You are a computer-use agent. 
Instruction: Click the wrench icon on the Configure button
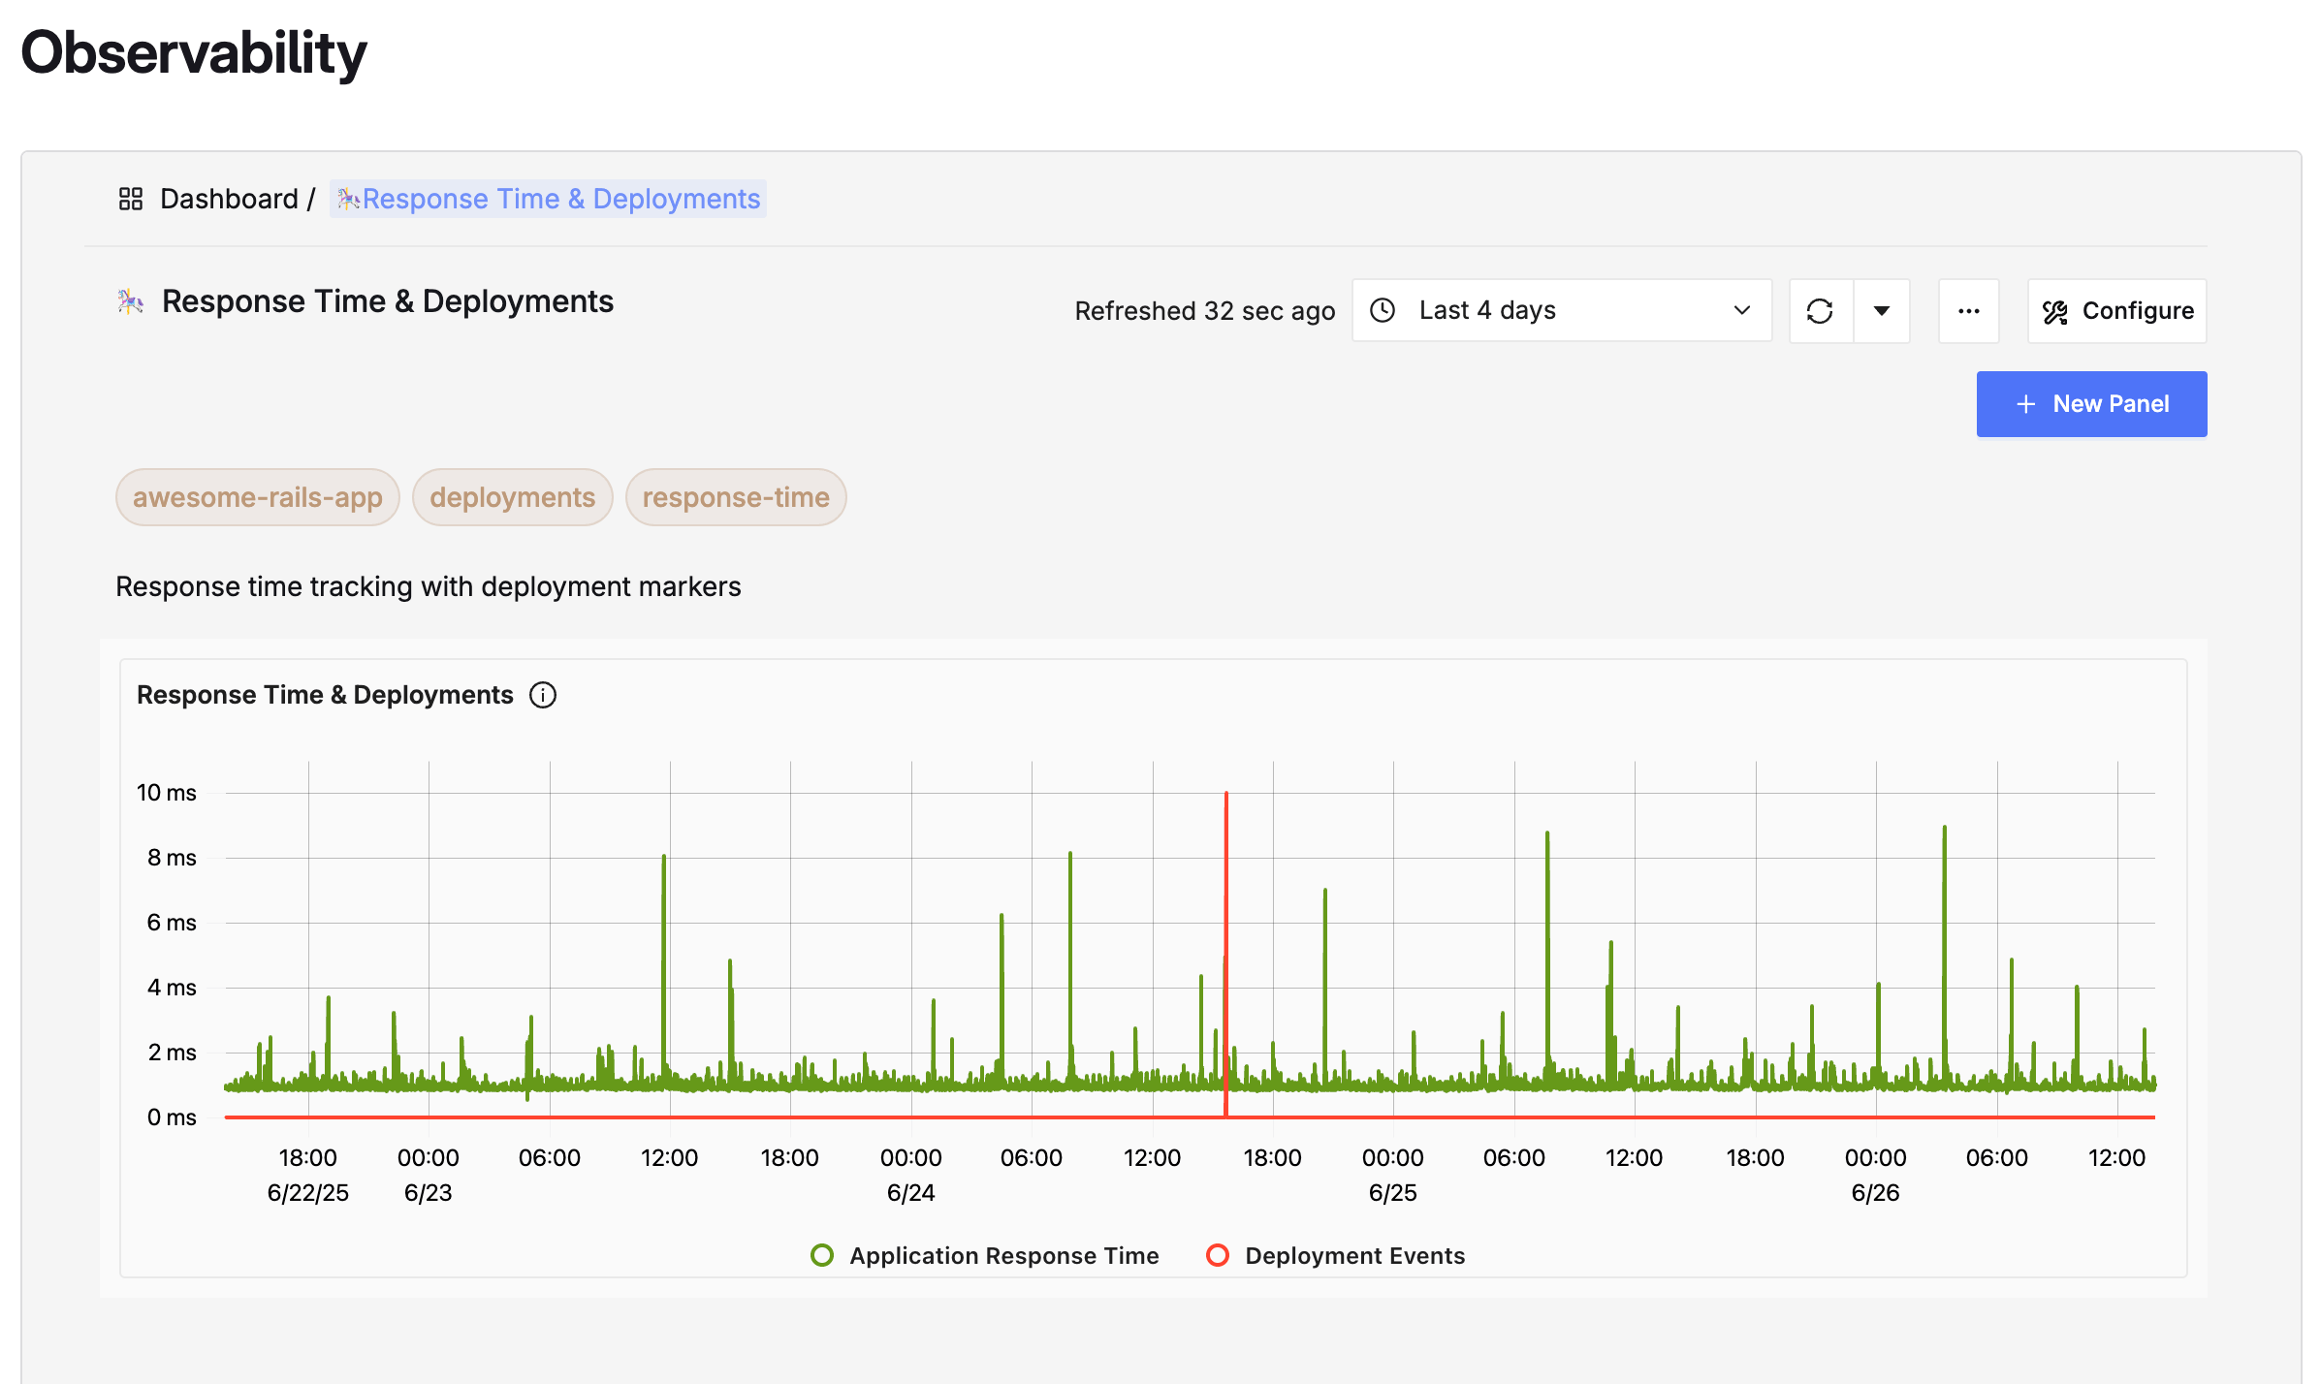[x=2054, y=310]
